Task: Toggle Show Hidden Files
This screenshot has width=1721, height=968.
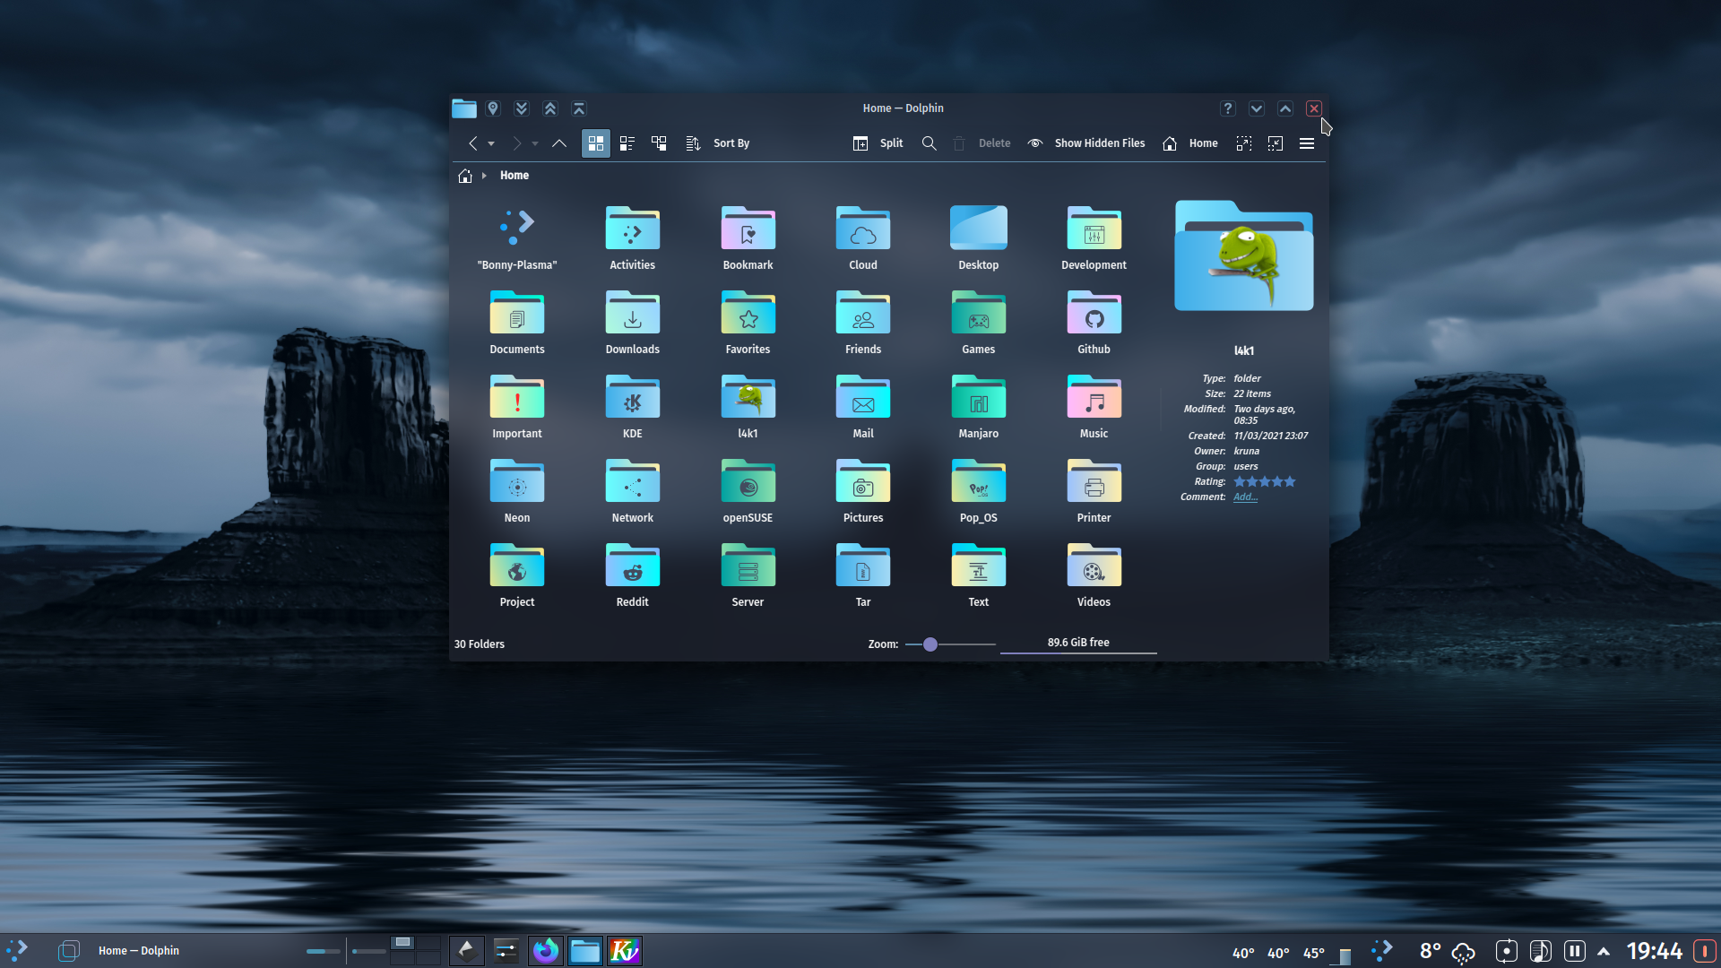Action: tap(1086, 143)
